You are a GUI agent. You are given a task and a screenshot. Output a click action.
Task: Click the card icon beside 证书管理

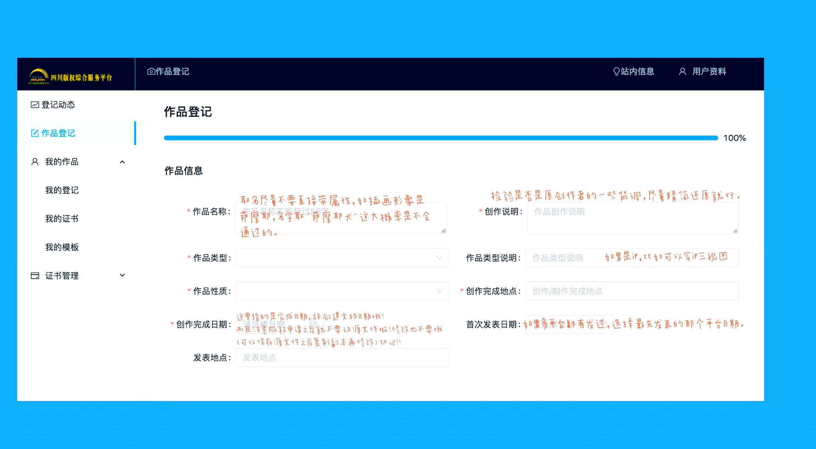(x=35, y=276)
